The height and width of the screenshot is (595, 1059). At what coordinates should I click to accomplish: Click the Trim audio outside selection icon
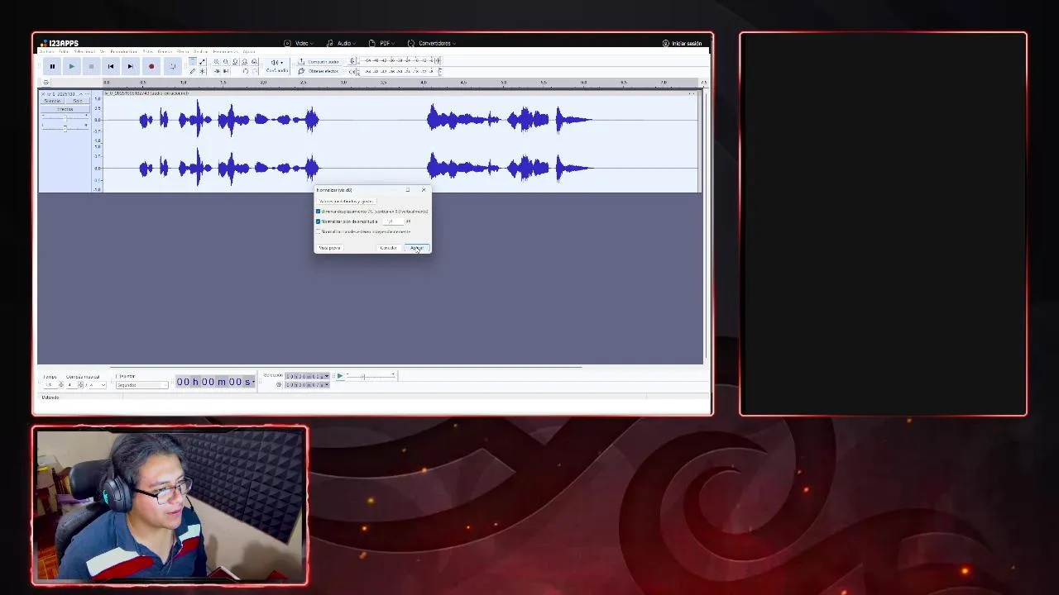click(x=216, y=71)
